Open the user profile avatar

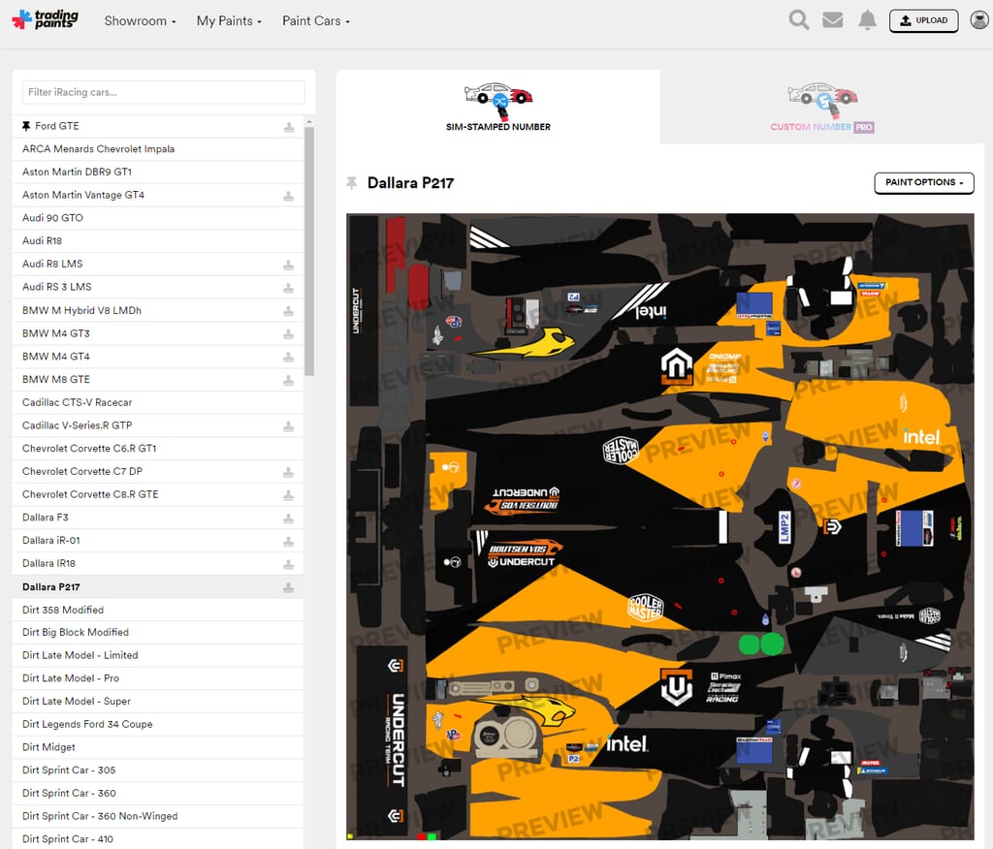[979, 20]
